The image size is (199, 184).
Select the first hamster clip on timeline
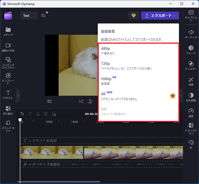click(52, 152)
